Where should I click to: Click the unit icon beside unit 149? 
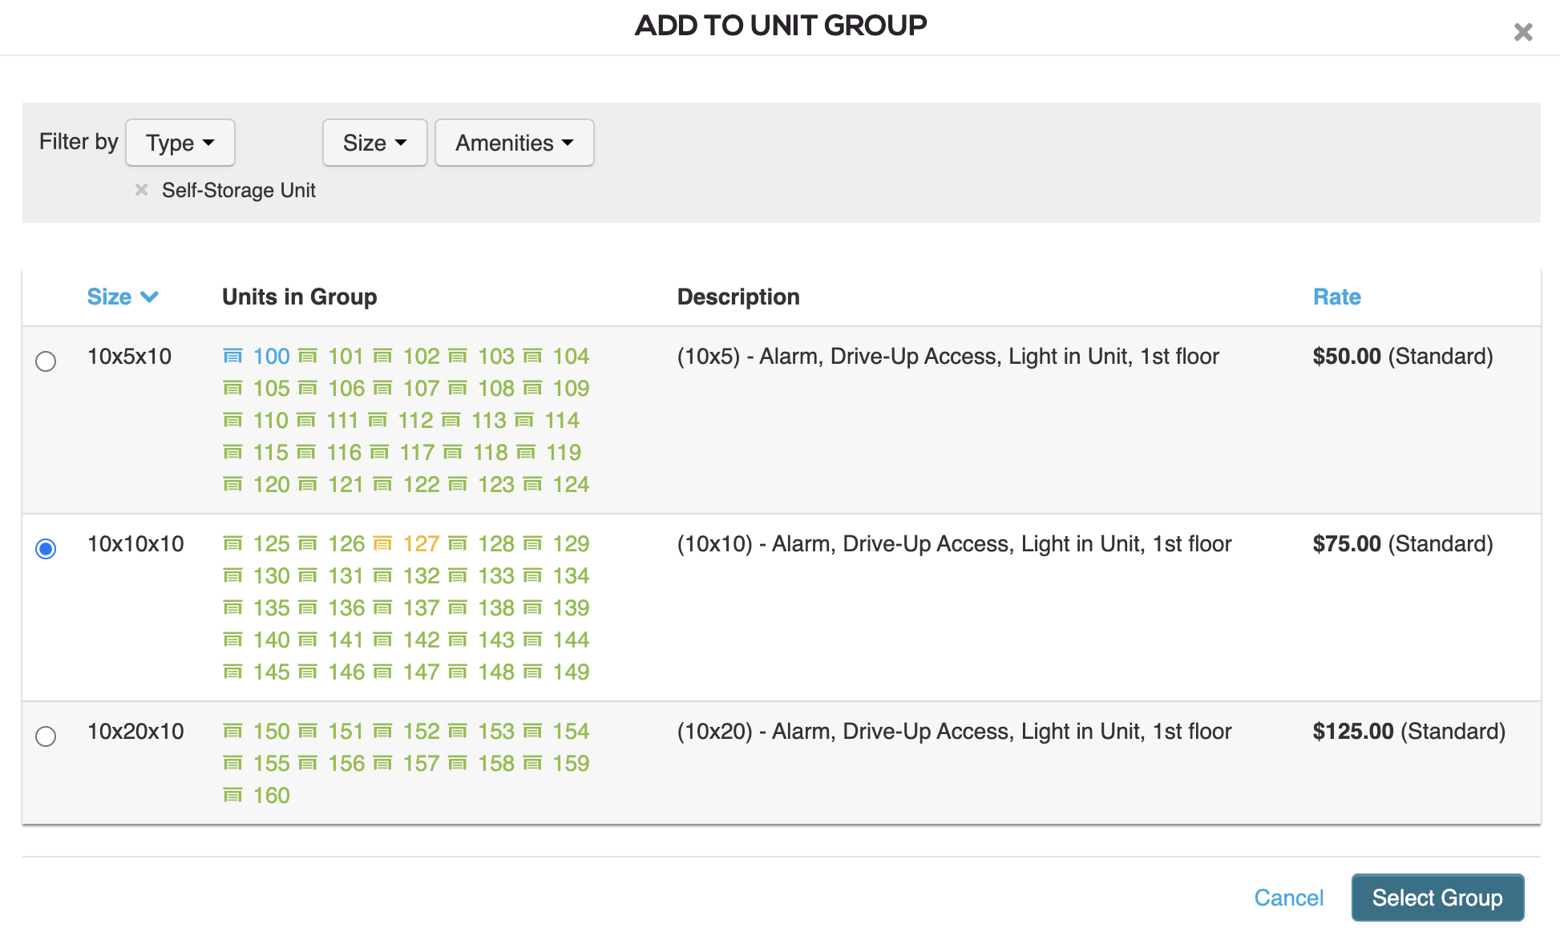(x=532, y=672)
